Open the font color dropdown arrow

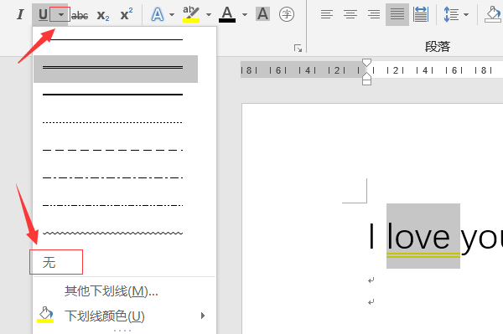[245, 14]
